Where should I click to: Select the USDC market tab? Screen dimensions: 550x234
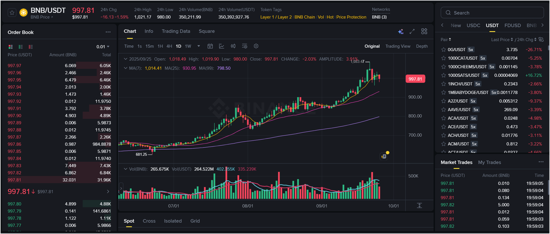[x=473, y=25]
